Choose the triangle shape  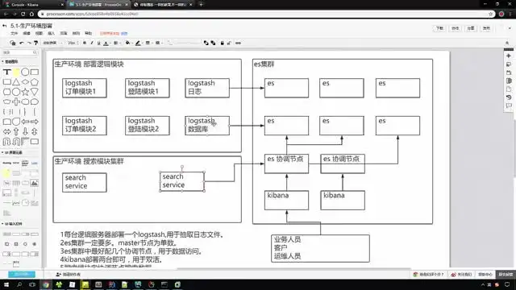[x=16, y=82]
